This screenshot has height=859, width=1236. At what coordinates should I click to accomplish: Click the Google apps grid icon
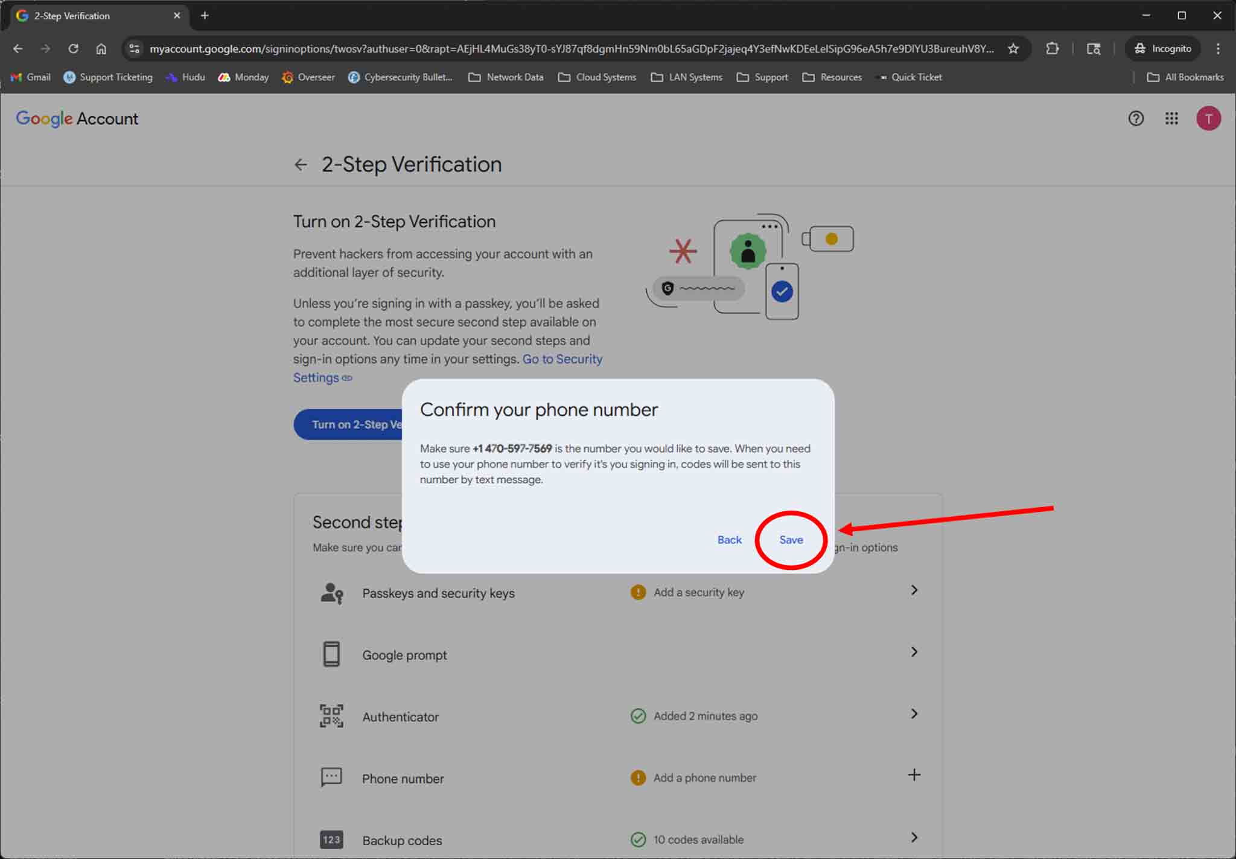[1171, 118]
